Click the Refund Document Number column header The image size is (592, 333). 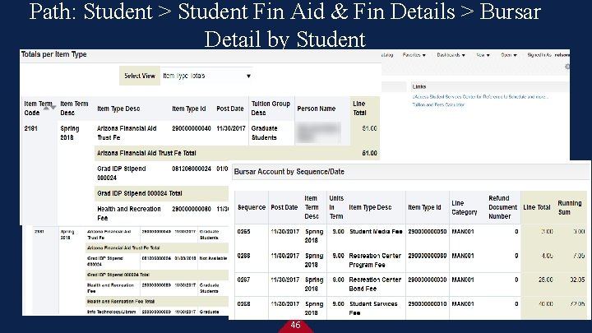pos(502,207)
